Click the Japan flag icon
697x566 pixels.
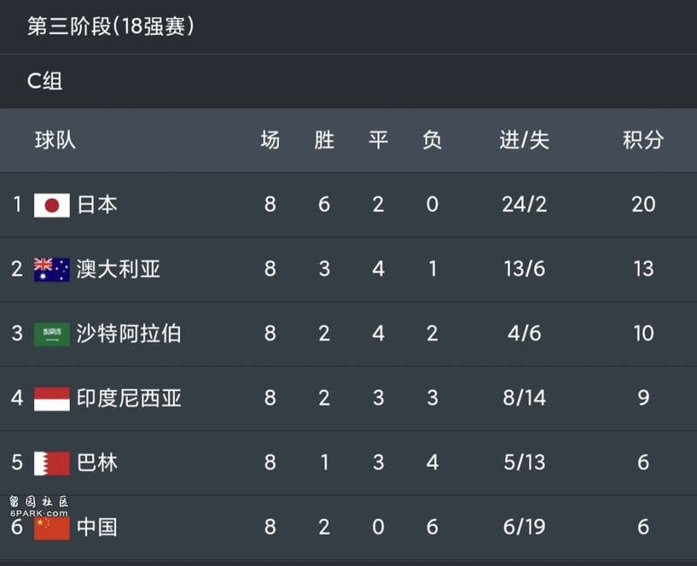51,206
